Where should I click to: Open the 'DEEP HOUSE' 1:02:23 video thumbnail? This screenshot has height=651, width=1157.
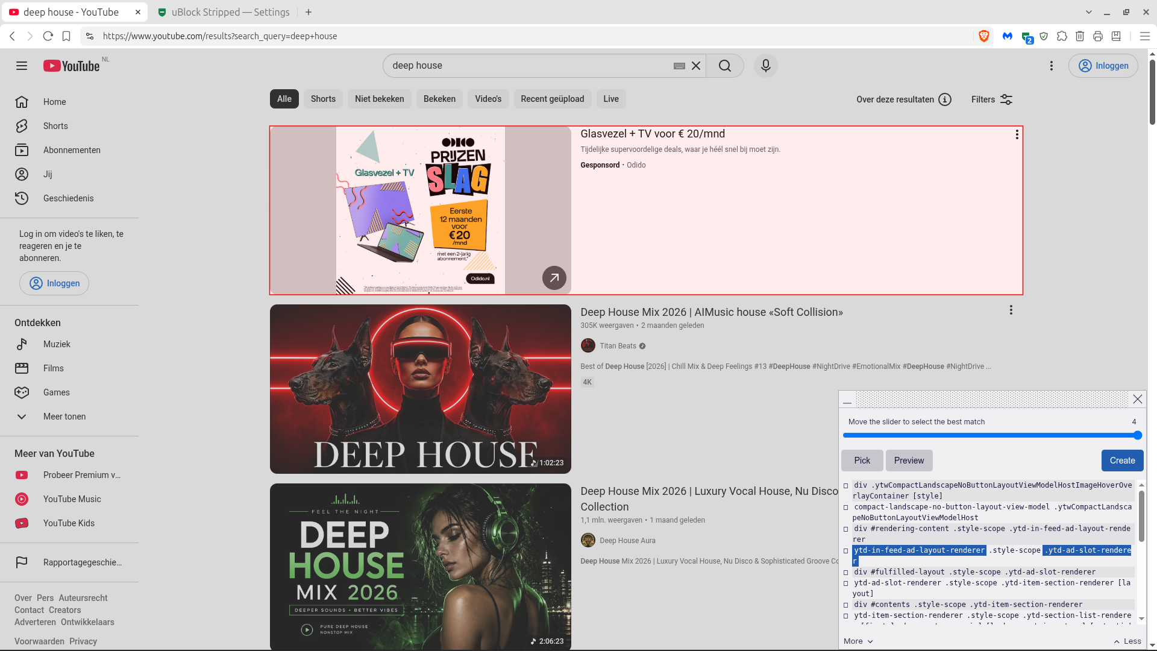point(421,389)
